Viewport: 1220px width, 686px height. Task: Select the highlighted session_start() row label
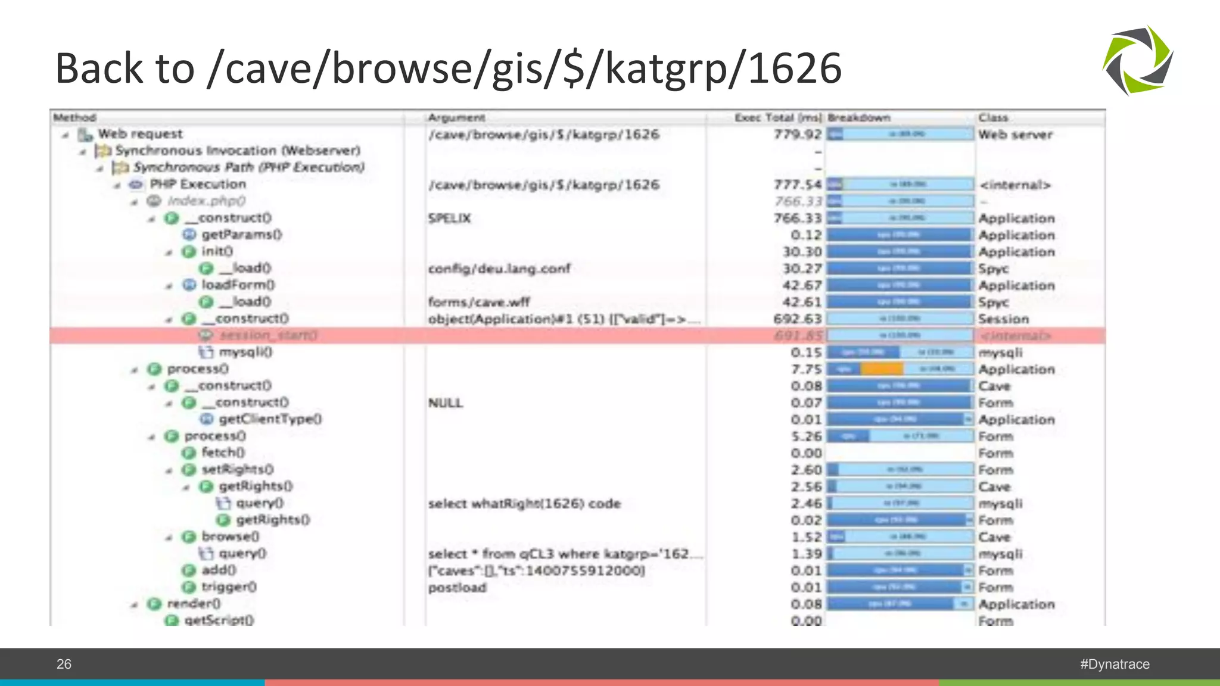point(269,336)
